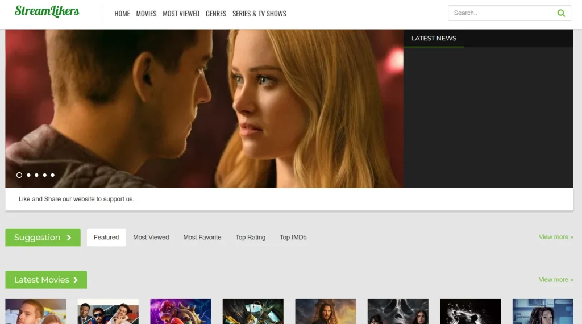Screen dimensions: 582x324
Task: Switch to the Most Viewed suggestion tab
Action: click(x=151, y=237)
